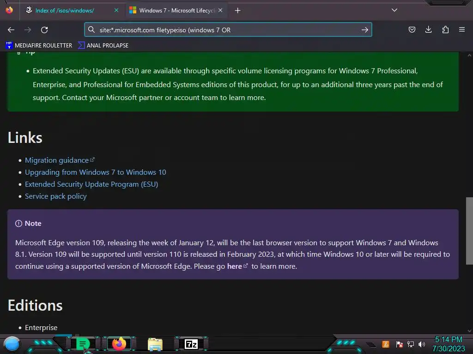Screen dimensions: 473x354
Task: Open Extended Security Update Program (ESU) link
Action: (91, 184)
